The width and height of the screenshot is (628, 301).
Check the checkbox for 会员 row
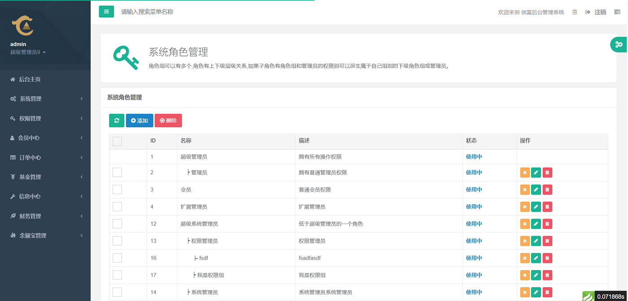117,190
